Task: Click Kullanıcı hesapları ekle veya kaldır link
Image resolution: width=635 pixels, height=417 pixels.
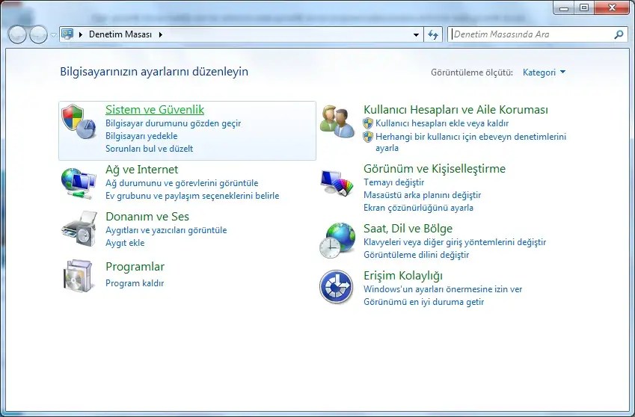Action: 442,123
